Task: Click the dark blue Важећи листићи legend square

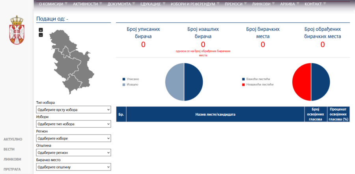Action: pyautogui.click(x=243, y=79)
